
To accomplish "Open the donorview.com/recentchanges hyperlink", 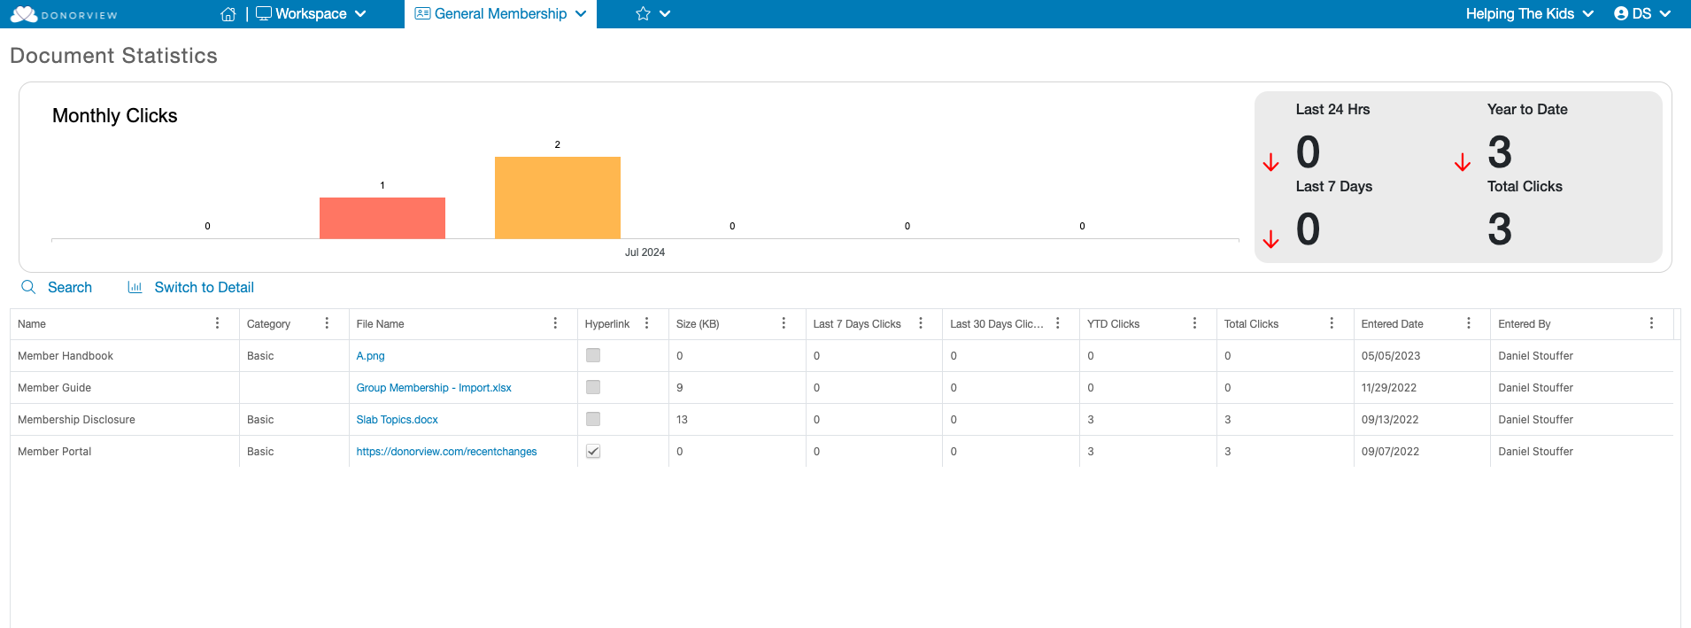I will 446,452.
